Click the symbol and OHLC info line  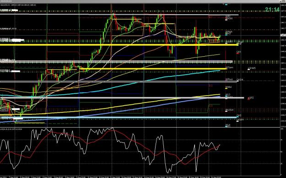click(18, 5)
